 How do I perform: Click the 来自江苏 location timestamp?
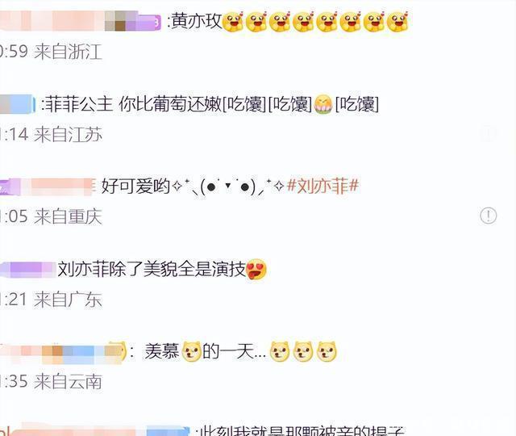click(51, 135)
